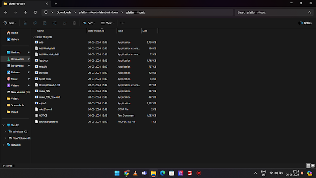Sort by Size column header

click(x=145, y=31)
